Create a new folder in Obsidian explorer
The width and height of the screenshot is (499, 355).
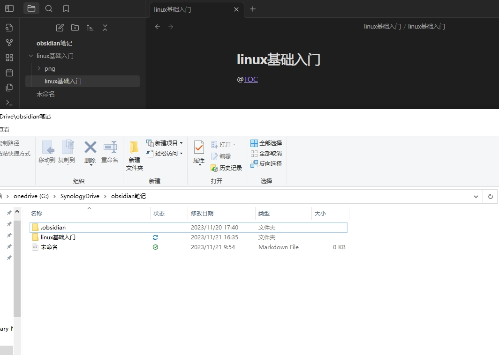click(x=75, y=28)
